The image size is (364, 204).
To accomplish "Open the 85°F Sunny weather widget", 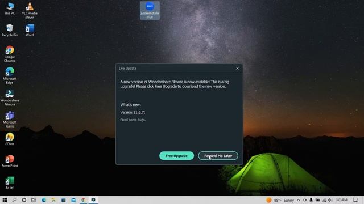I will click(280, 200).
